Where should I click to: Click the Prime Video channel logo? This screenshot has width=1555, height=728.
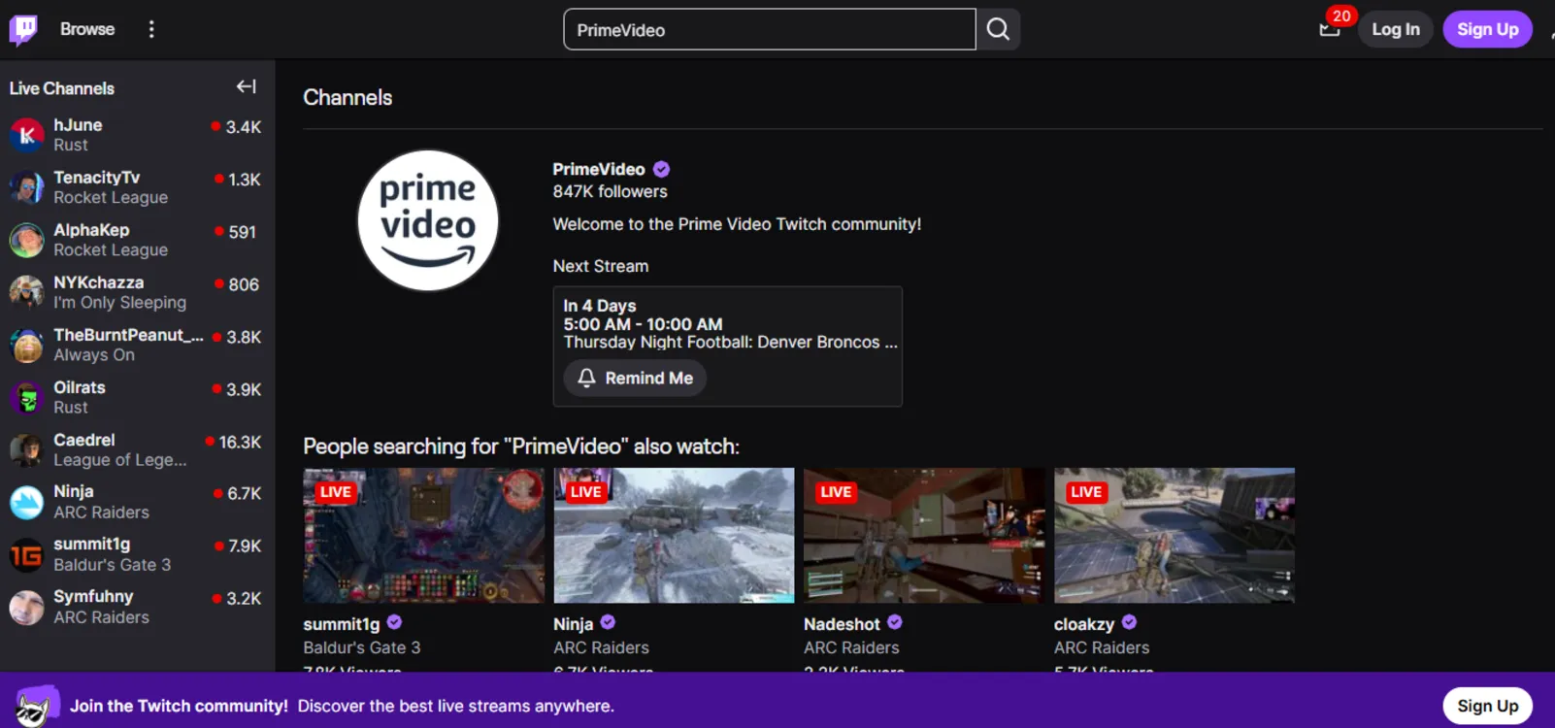tap(428, 220)
